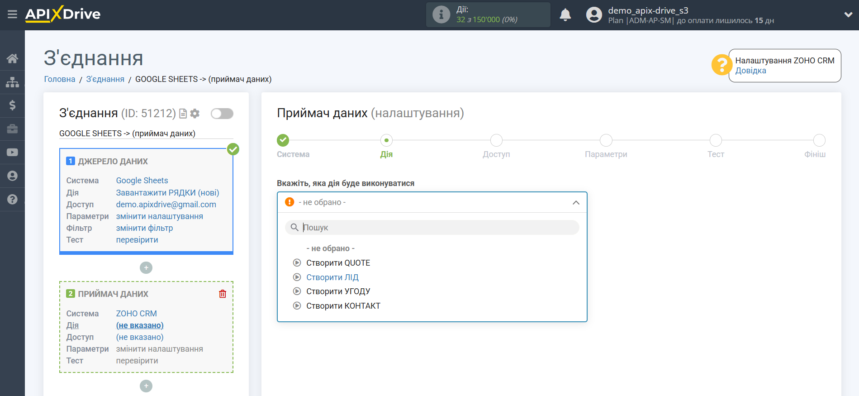Open the briefcase sidebar icon
The width and height of the screenshot is (859, 396).
pos(12,129)
